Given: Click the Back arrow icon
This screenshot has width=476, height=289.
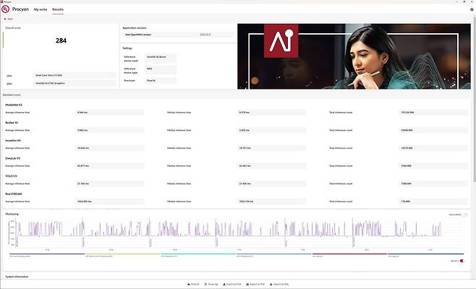Looking at the screenshot, I should click(4, 19).
